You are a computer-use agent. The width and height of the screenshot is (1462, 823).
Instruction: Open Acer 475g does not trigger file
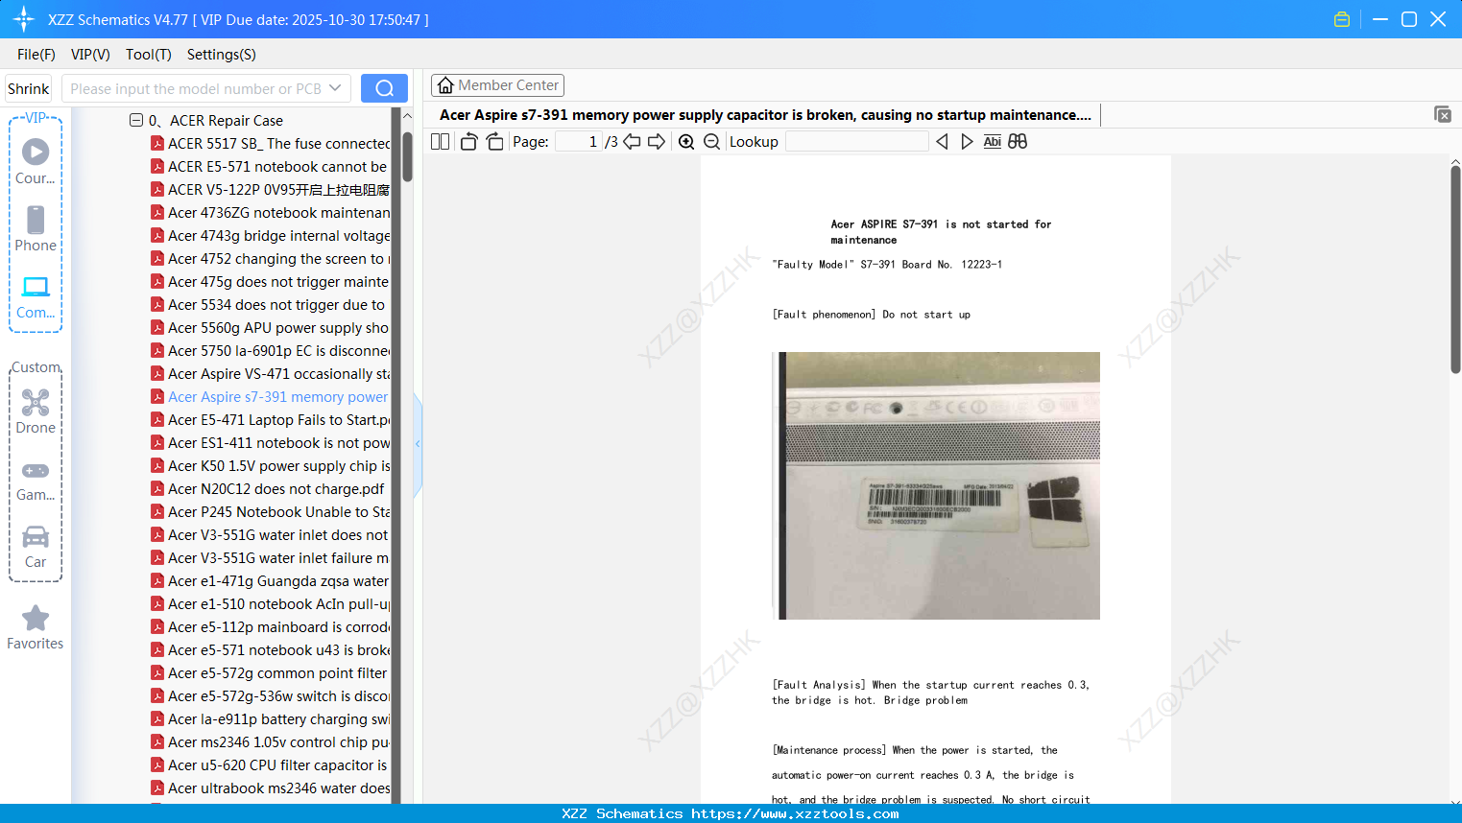pos(270,282)
